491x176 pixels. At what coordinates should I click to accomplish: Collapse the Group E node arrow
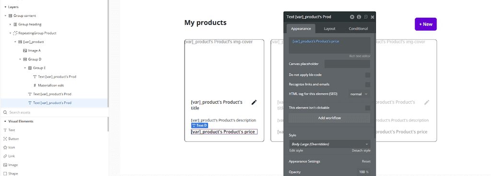[25, 68]
